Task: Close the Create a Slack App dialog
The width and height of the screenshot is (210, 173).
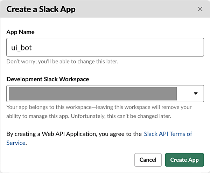Action: click(200, 9)
